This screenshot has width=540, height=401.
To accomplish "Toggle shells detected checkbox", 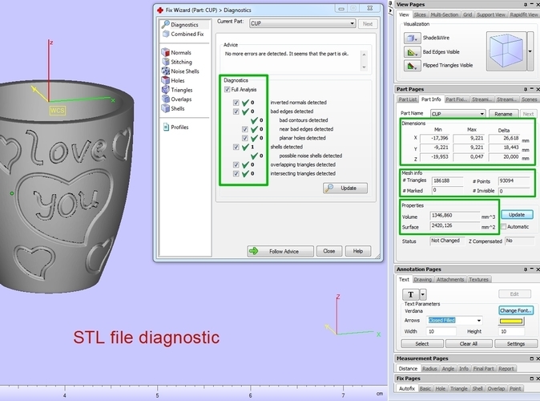I will [x=236, y=147].
